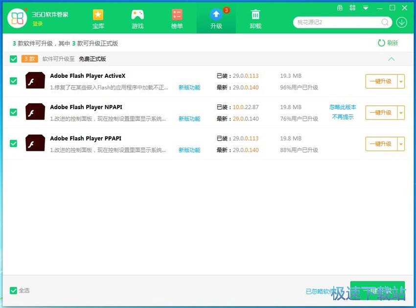Open the 宝库 software library tab

98,19
